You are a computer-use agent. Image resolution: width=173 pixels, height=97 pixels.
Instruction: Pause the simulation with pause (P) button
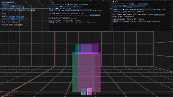tap(12, 17)
